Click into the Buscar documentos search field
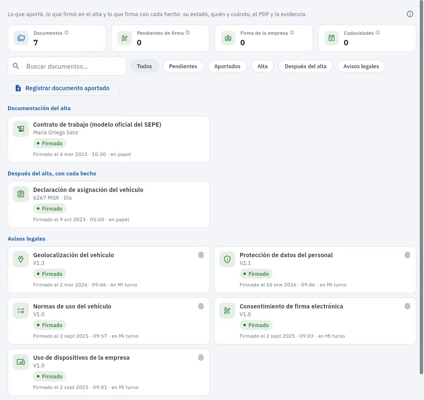The width and height of the screenshot is (424, 400). point(67,66)
